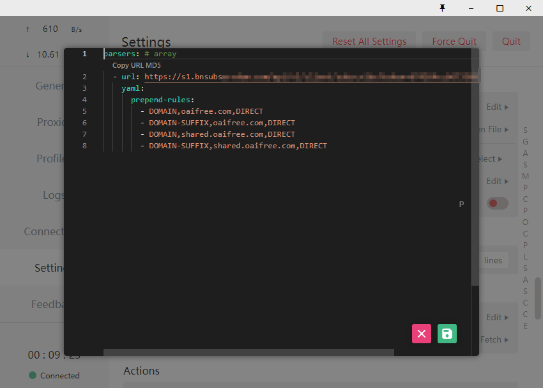Viewport: 543px width, 388px height.
Task: Open the Feedback sidebar tab
Action: [48, 304]
